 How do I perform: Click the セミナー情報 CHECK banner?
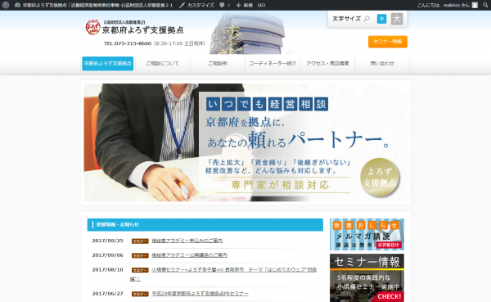367,278
